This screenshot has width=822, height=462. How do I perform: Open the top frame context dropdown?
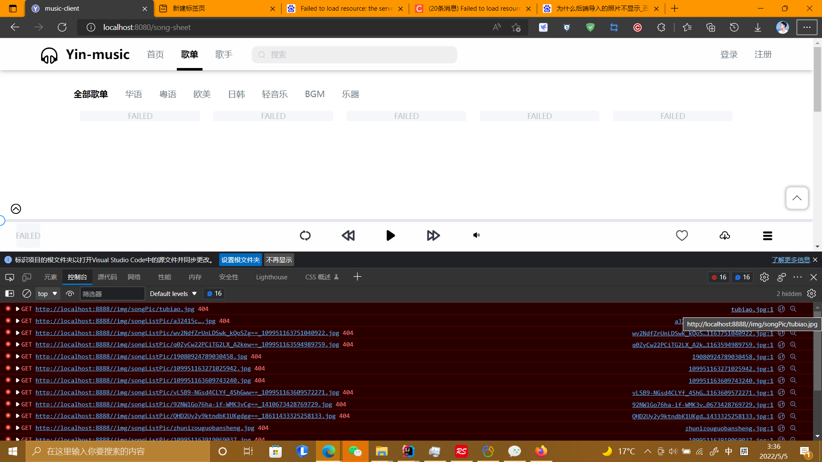point(47,293)
